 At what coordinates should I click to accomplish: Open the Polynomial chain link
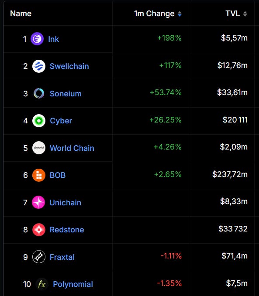[x=73, y=284]
